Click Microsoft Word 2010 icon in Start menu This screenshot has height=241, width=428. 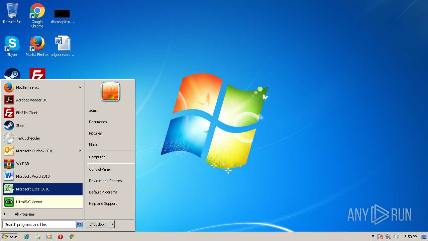tap(9, 176)
